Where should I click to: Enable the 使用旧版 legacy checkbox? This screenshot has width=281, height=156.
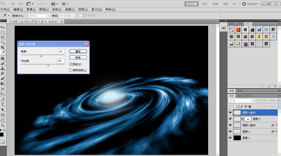[71, 70]
